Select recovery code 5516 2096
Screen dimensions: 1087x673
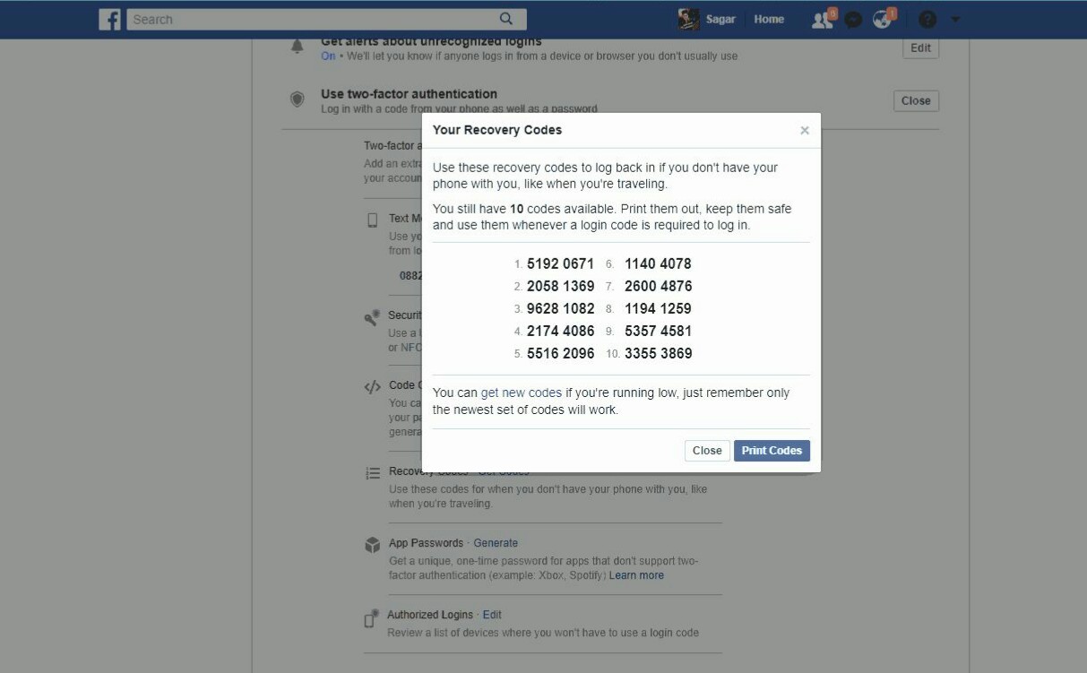(560, 353)
